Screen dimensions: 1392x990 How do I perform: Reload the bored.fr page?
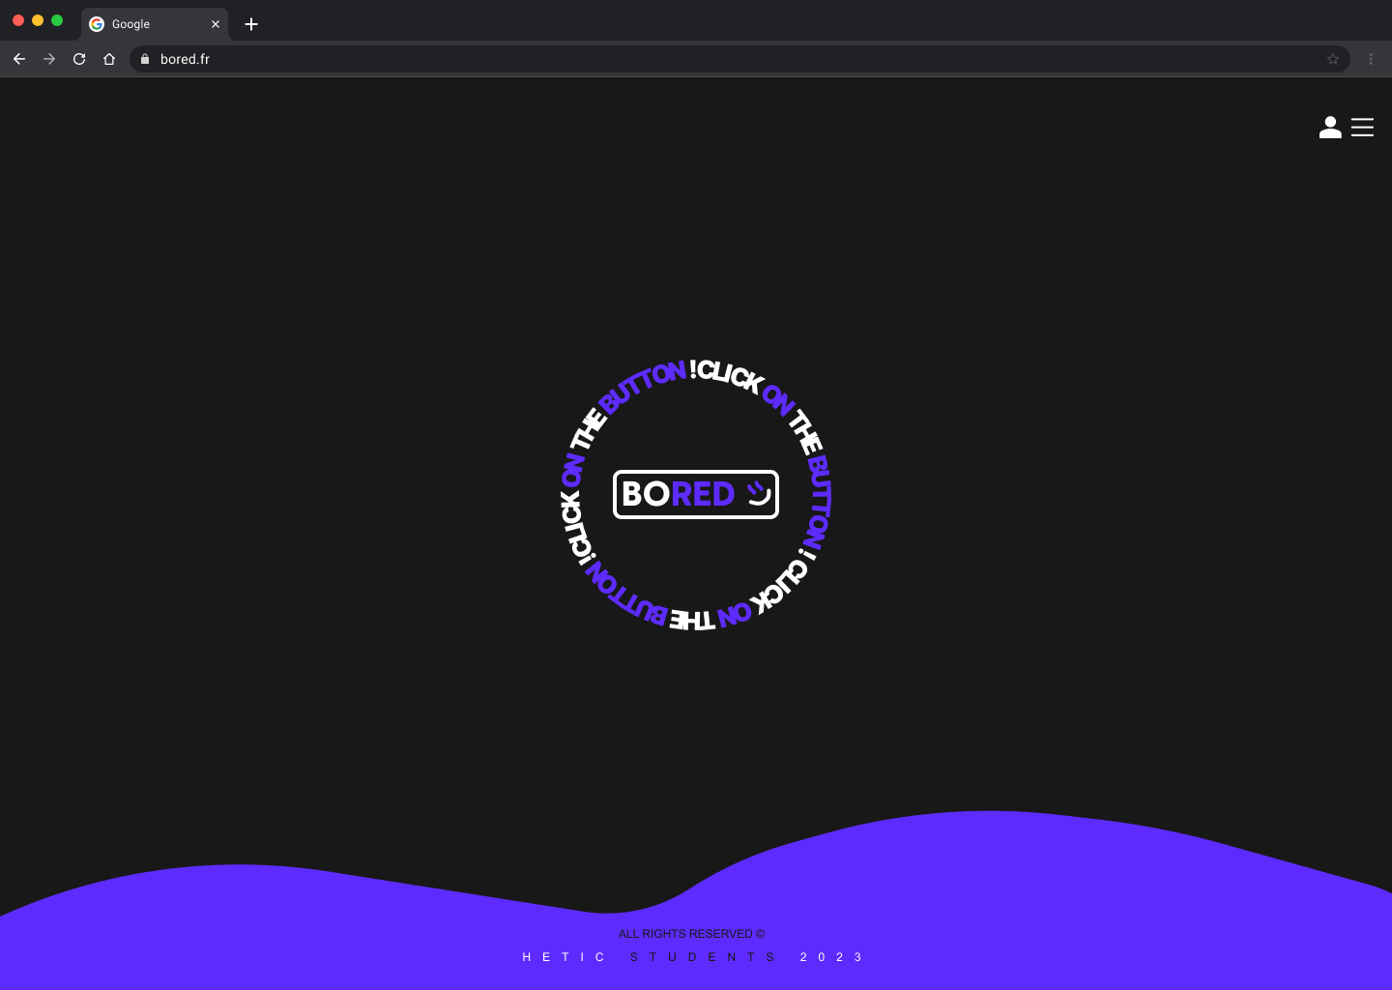(79, 59)
